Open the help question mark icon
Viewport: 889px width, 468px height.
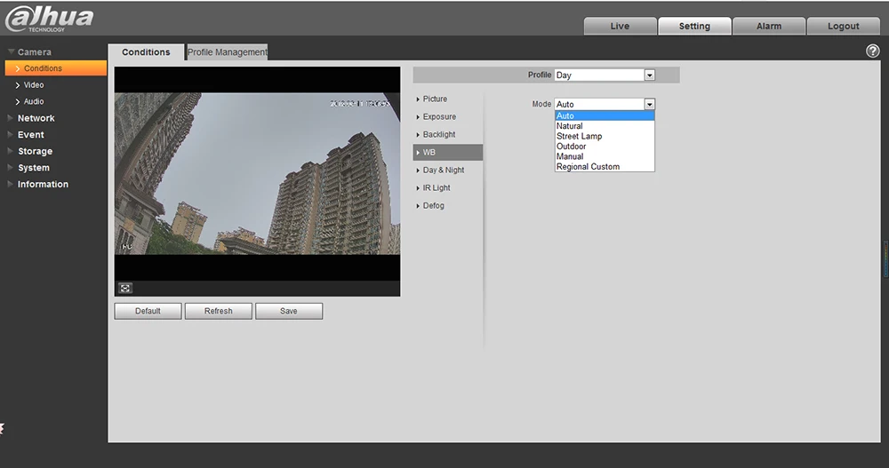pyautogui.click(x=873, y=51)
